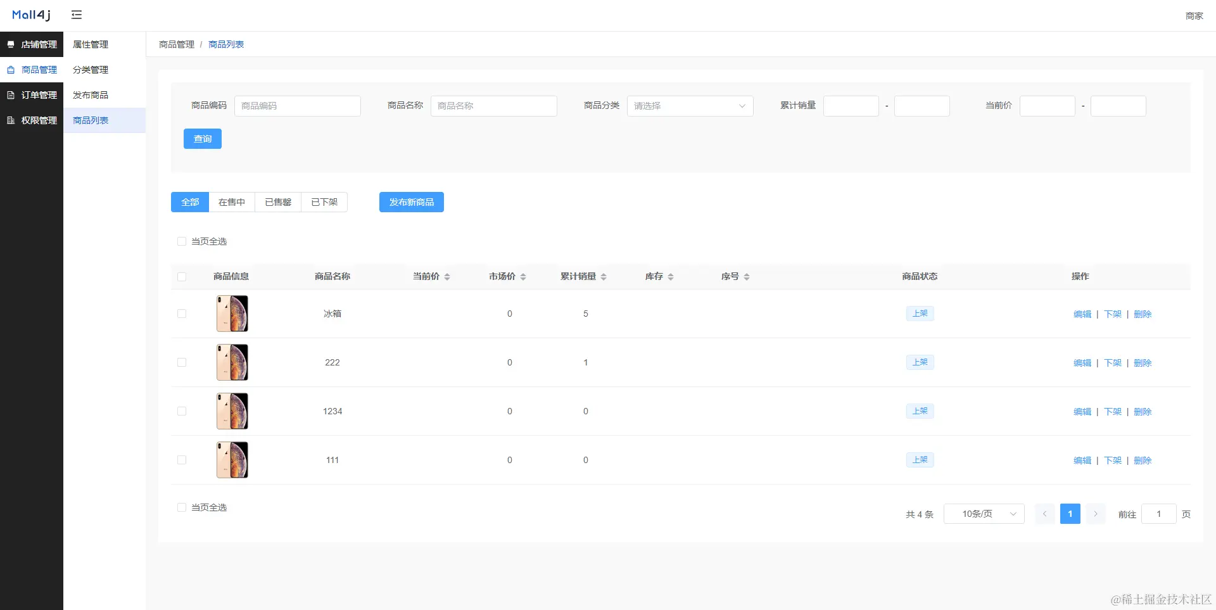This screenshot has height=610, width=1216.
Task: Select 商品列表 submenu item
Action: coord(104,120)
